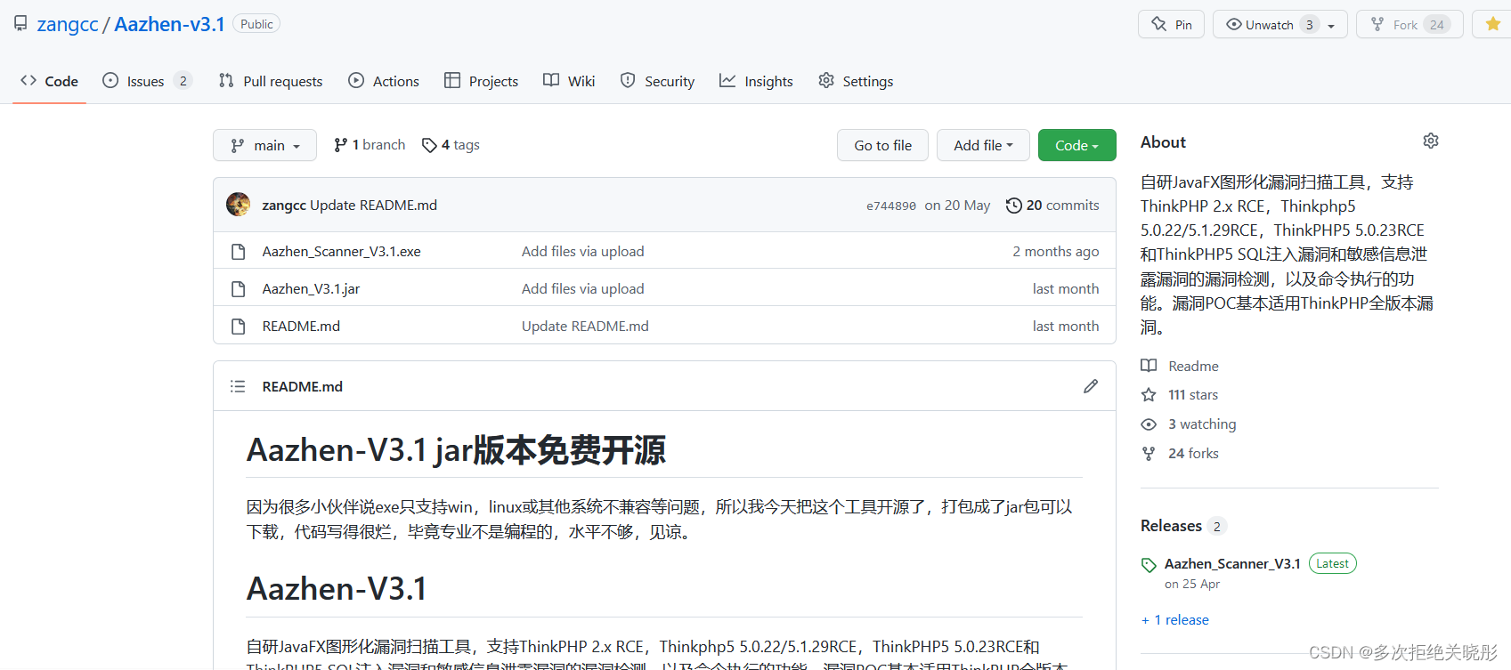This screenshot has width=1511, height=670.
Task: Open the README table of contents list icon
Action: [x=238, y=386]
